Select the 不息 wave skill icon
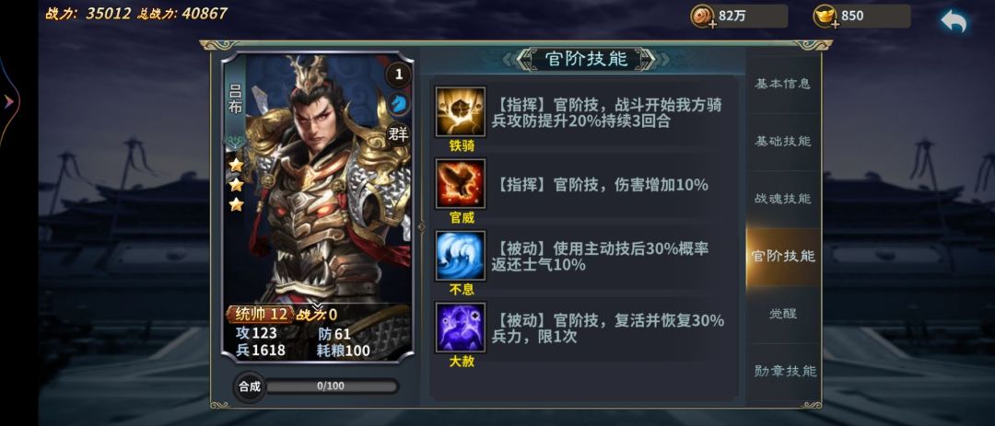This screenshot has width=995, height=426. 460,256
